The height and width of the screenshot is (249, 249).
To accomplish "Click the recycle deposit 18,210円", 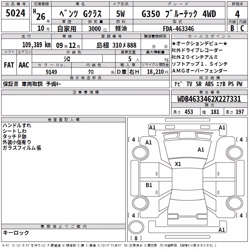I will click(x=157, y=72).
